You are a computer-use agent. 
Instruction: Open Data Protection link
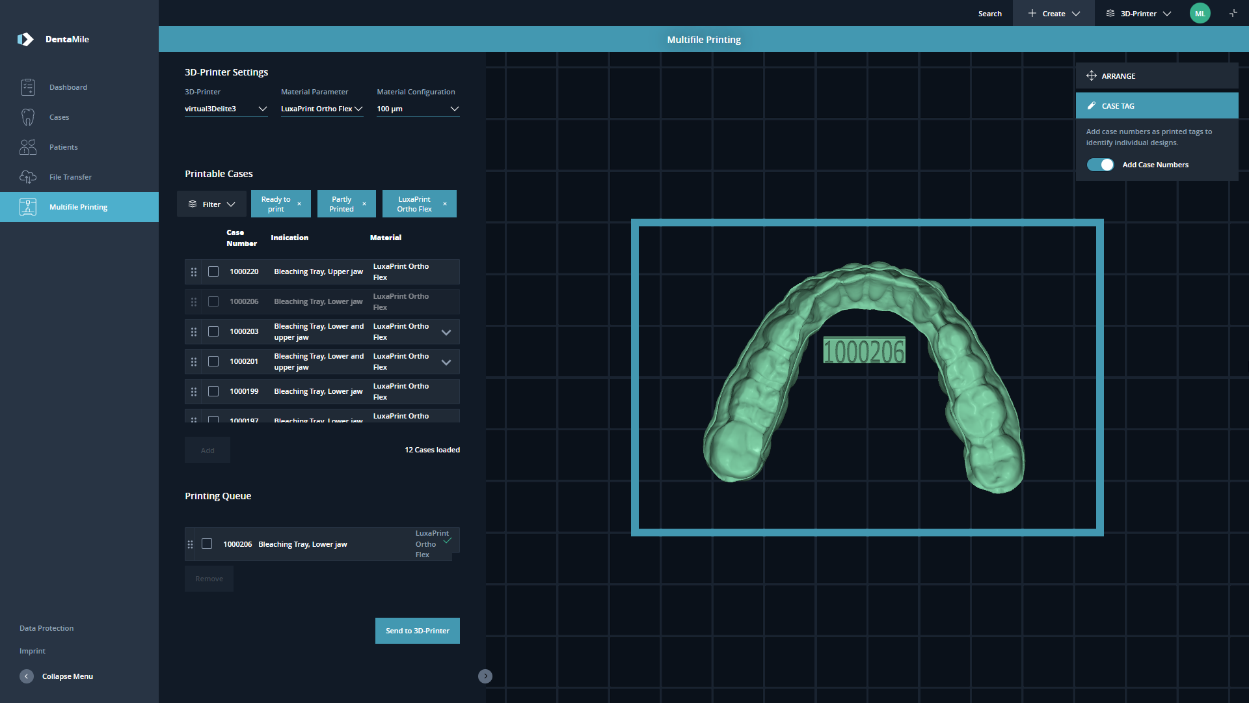point(46,628)
